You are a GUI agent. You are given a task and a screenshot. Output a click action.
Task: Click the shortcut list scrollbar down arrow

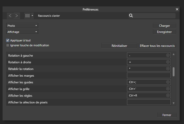[x=174, y=103]
